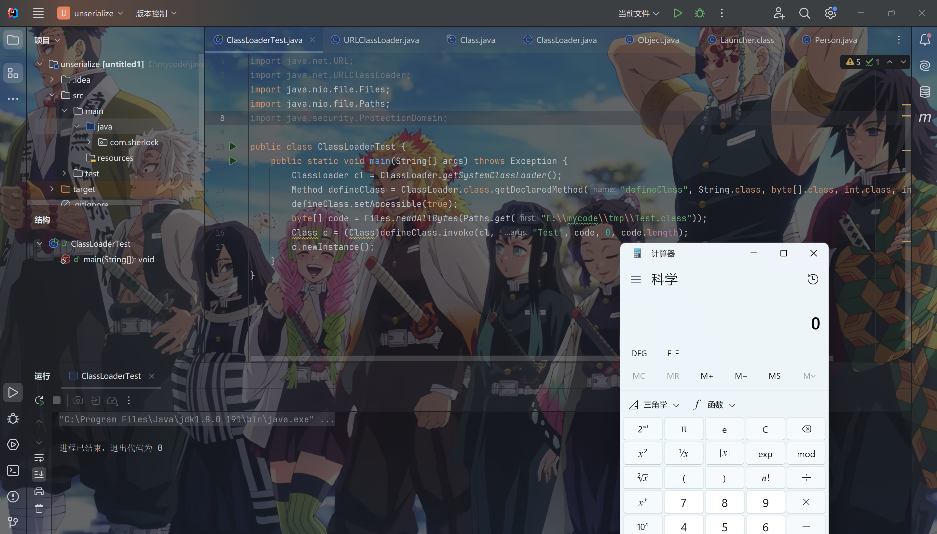
Task: Open the Problems tool window icon
Action: click(x=13, y=497)
